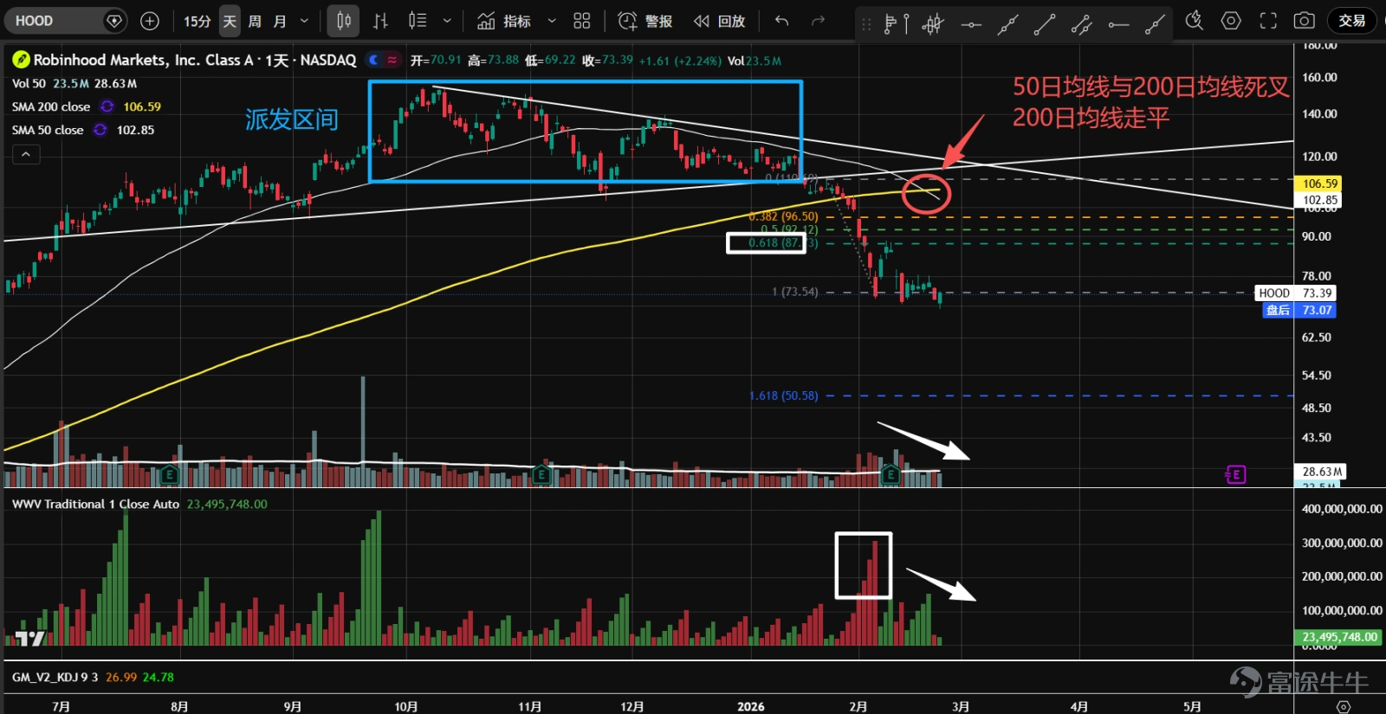Create an alert with 警报
The image size is (1386, 714).
pos(645,21)
